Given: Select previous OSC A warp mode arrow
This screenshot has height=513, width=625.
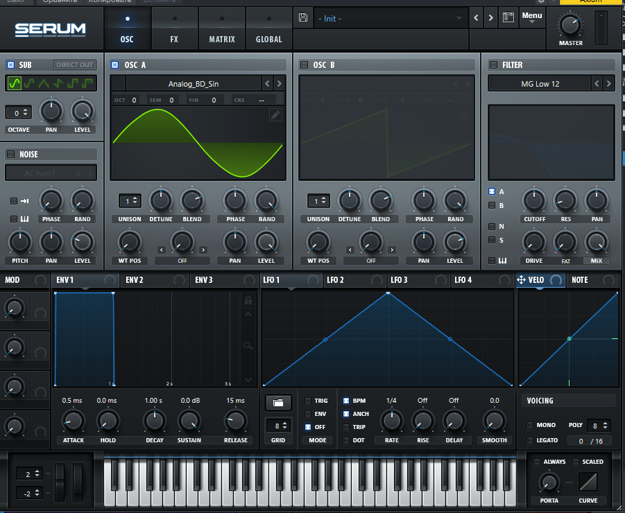Looking at the screenshot, I should 162,250.
